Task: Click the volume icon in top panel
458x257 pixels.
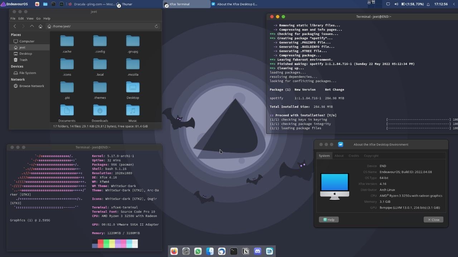Action: [x=396, y=4]
